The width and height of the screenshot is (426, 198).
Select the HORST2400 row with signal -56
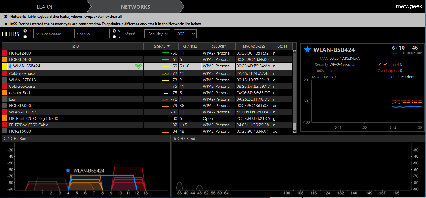(x=147, y=53)
